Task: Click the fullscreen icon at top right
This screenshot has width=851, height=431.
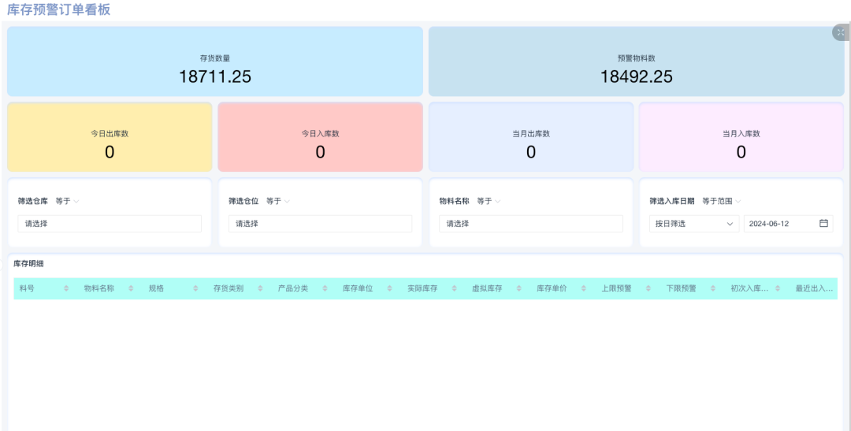Action: pyautogui.click(x=841, y=32)
